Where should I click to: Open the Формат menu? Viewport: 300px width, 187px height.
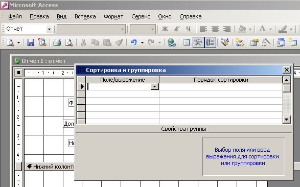point(113,17)
